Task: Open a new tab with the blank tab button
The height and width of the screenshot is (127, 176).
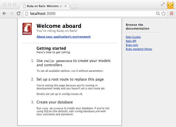Action: (x=74, y=6)
